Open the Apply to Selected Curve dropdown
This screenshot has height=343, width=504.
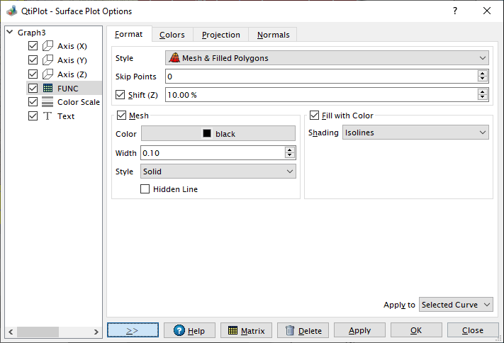click(456, 305)
